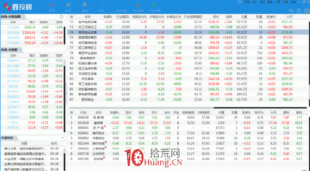Sort by 行业短期强弱 column header
The width and height of the screenshot is (310, 171).
tap(193, 17)
